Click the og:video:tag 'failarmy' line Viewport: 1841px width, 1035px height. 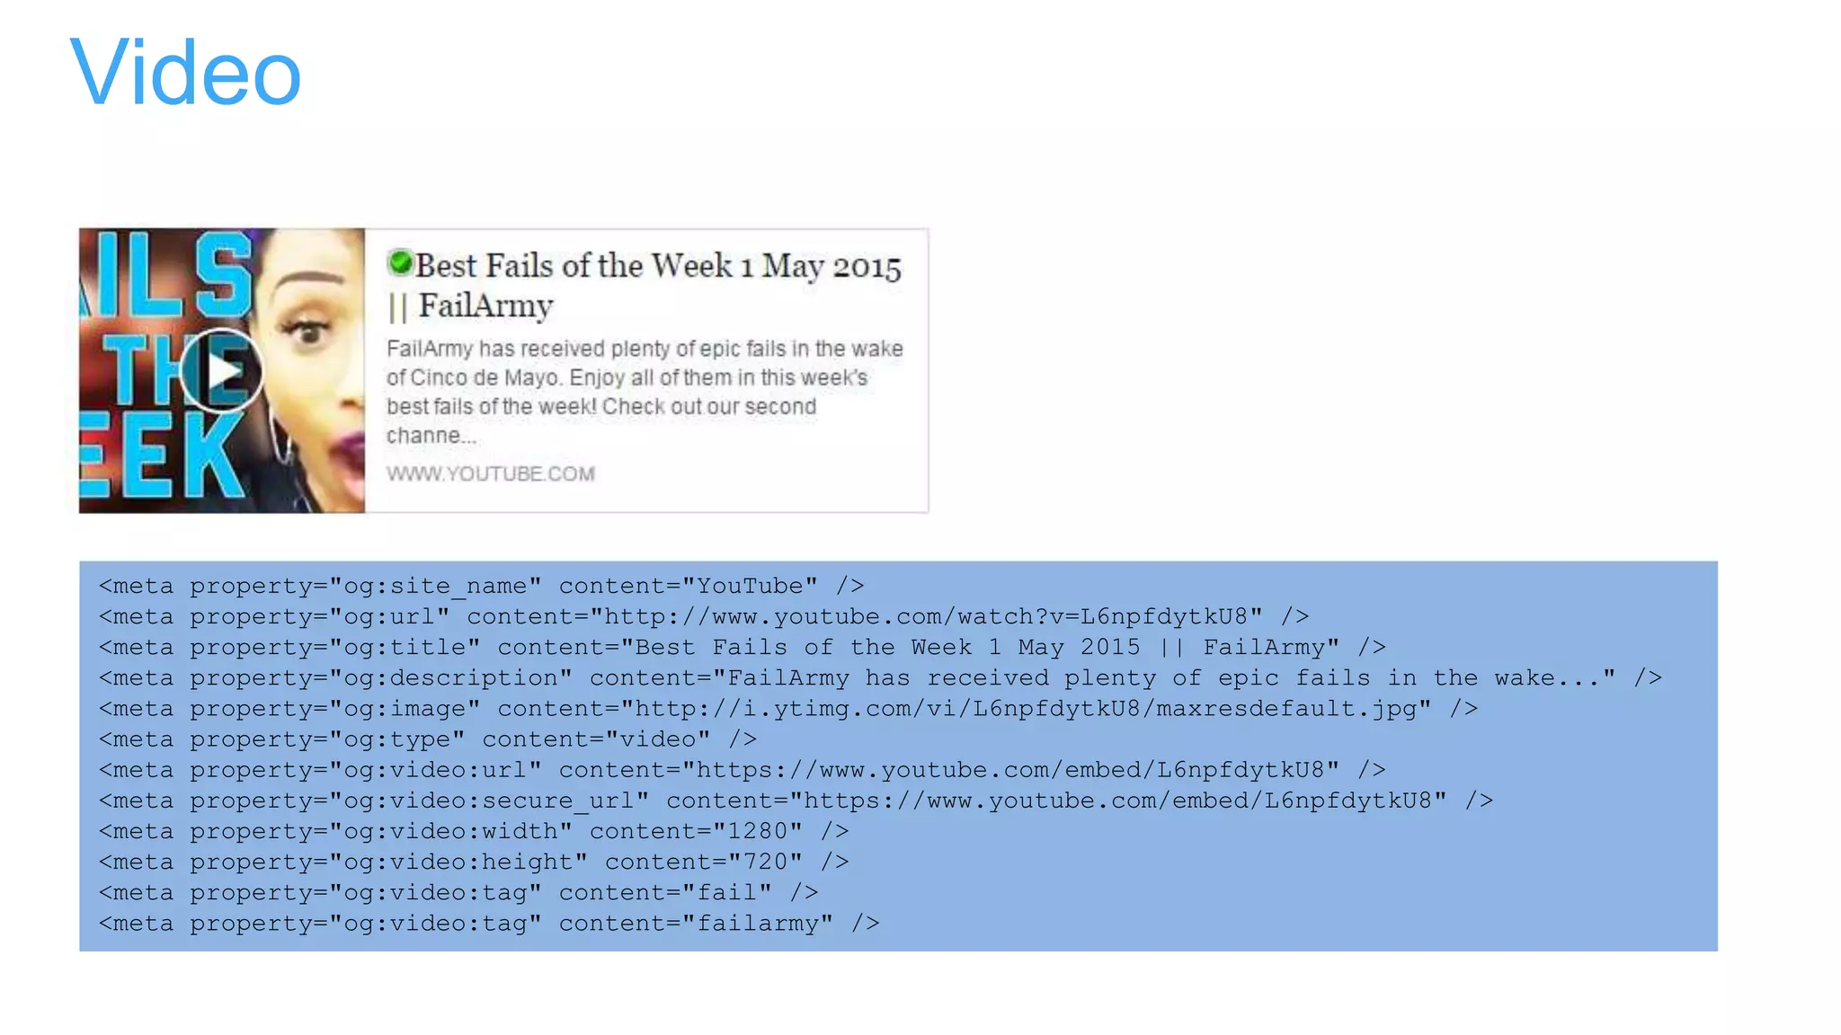click(x=488, y=923)
